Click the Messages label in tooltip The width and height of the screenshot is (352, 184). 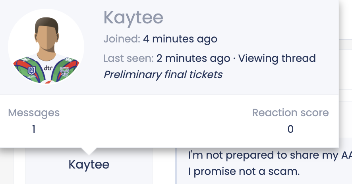pos(34,113)
